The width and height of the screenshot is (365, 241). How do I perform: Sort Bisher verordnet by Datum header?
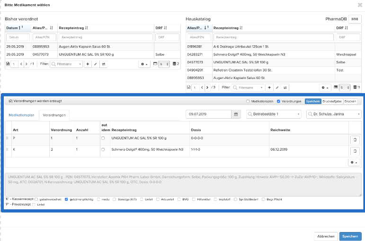18,28
